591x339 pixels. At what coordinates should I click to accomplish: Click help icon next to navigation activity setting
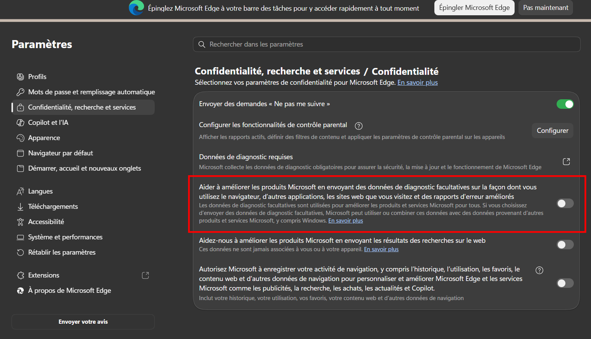coord(539,270)
